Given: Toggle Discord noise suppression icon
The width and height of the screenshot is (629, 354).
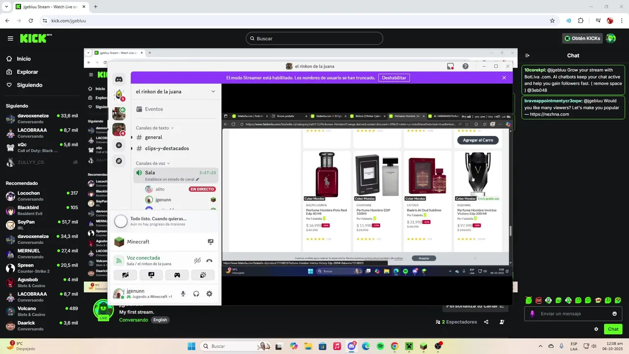Looking at the screenshot, I should [198, 261].
